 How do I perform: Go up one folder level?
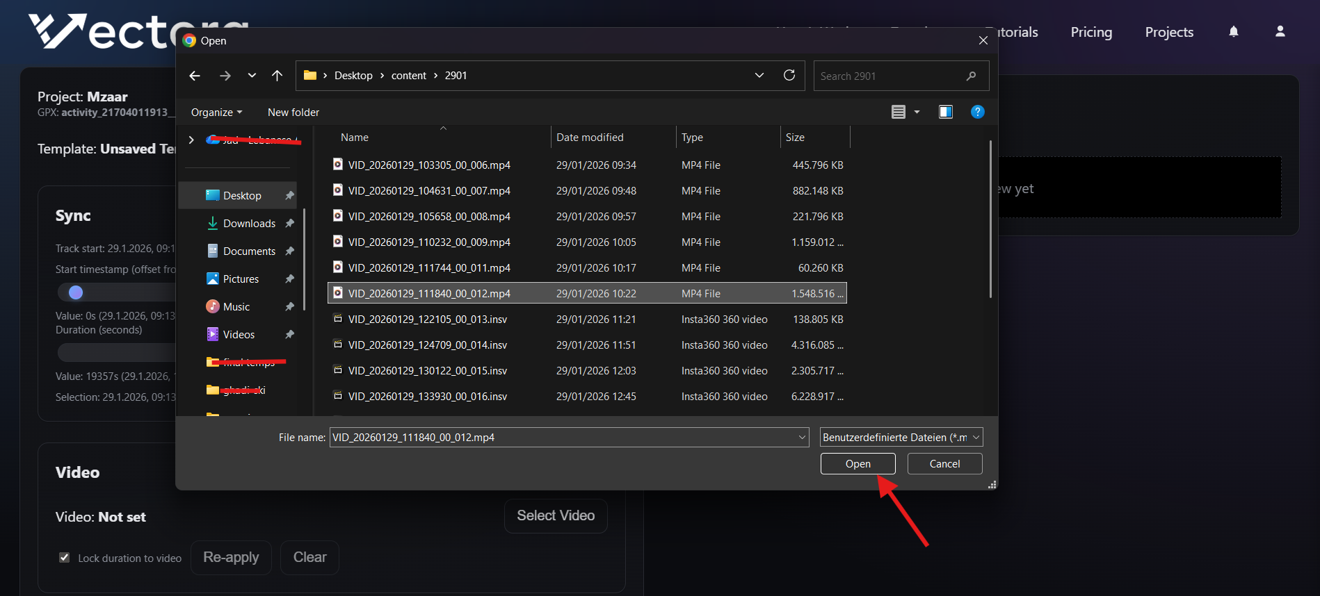277,76
